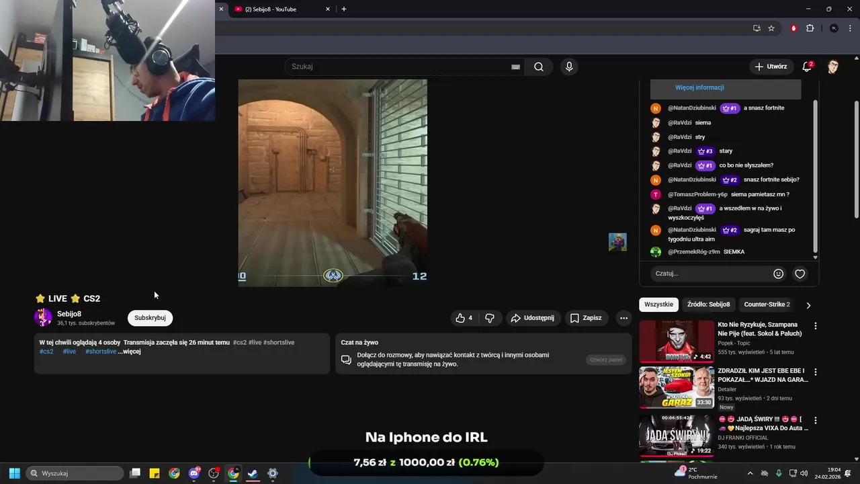This screenshot has width=860, height=484.
Task: Open the Kto Nie Ryzykuje video thumbnail
Action: [677, 341]
